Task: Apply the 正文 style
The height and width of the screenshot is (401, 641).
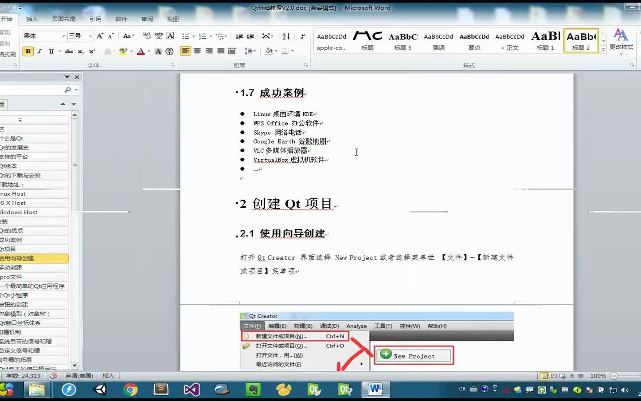Action: (510, 41)
